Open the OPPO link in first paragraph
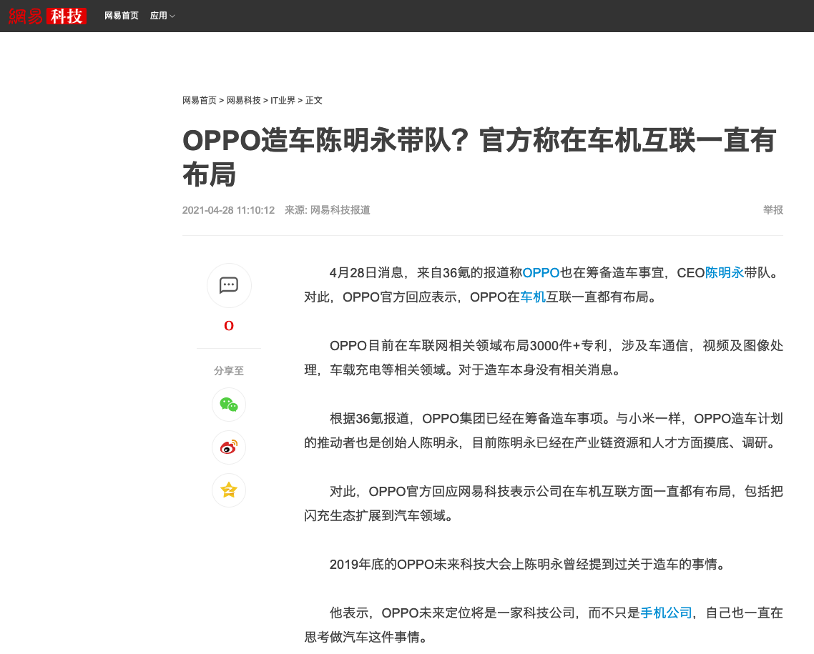The image size is (814, 654). pyautogui.click(x=541, y=273)
